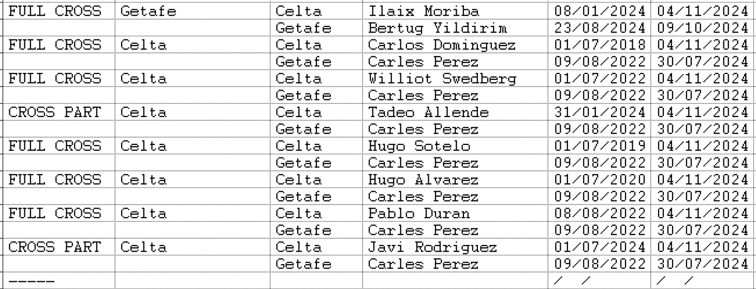Click the Hugo Sotelo cell

click(x=455, y=146)
